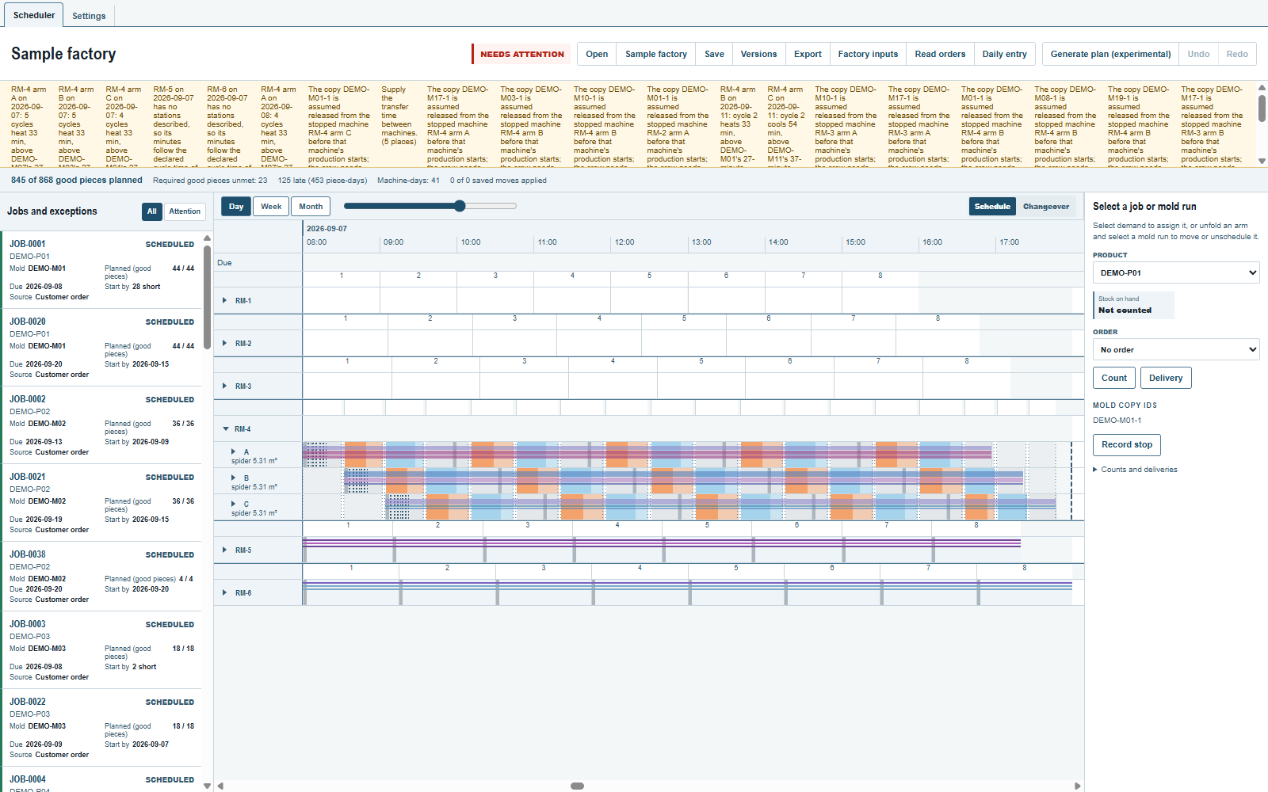This screenshot has width=1268, height=792.
Task: Switch to Day view
Action: 236,207
